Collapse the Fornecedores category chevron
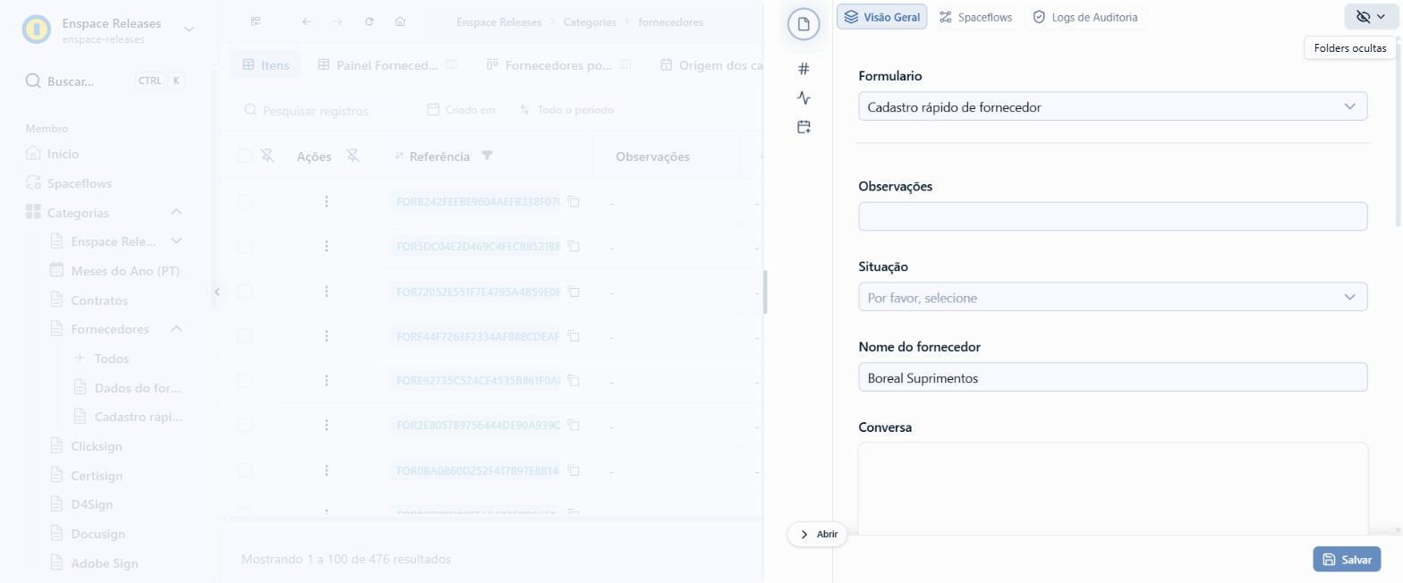Image resolution: width=1403 pixels, height=583 pixels. pos(176,328)
